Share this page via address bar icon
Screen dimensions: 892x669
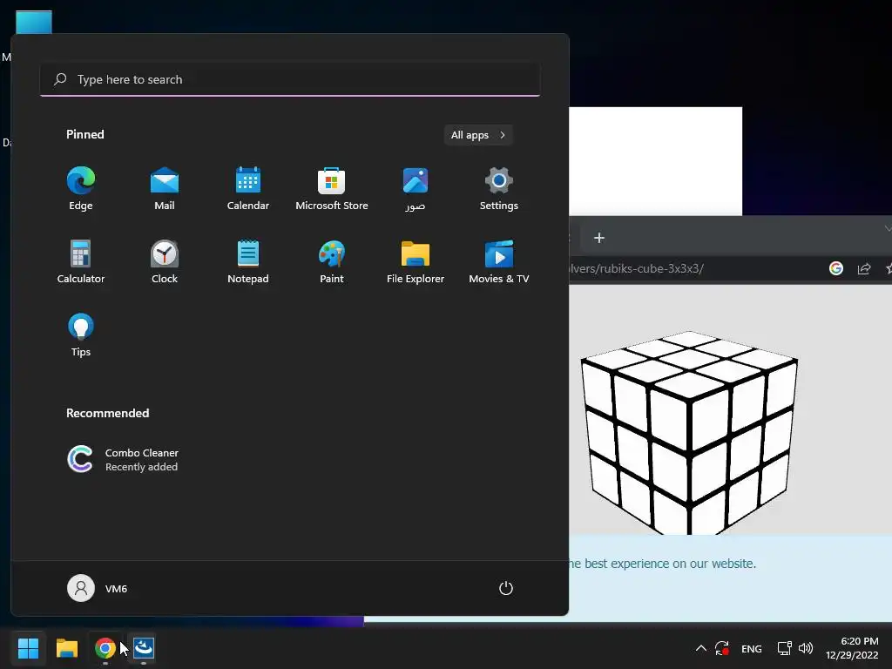(864, 268)
